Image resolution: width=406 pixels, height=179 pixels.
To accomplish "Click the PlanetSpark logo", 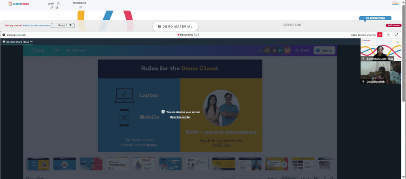I will 19,4.
